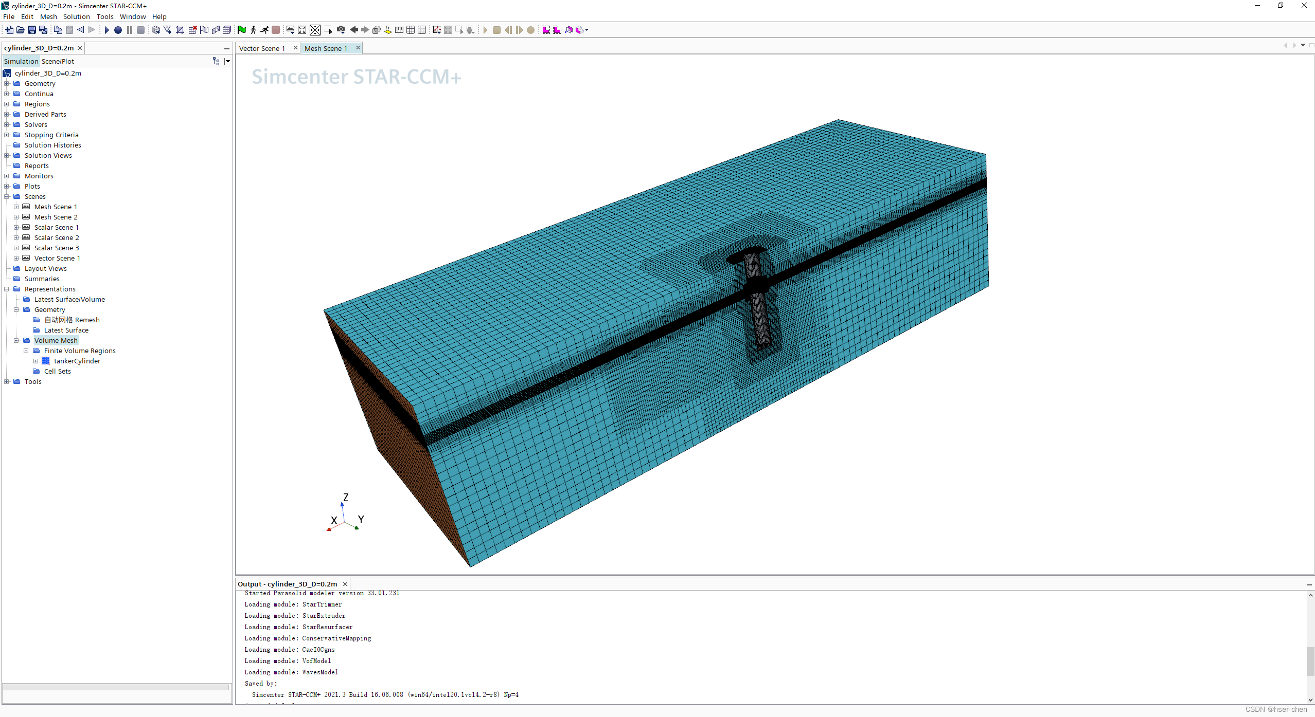Expand the tankerCylinder region node
The width and height of the screenshot is (1315, 717).
(x=36, y=361)
